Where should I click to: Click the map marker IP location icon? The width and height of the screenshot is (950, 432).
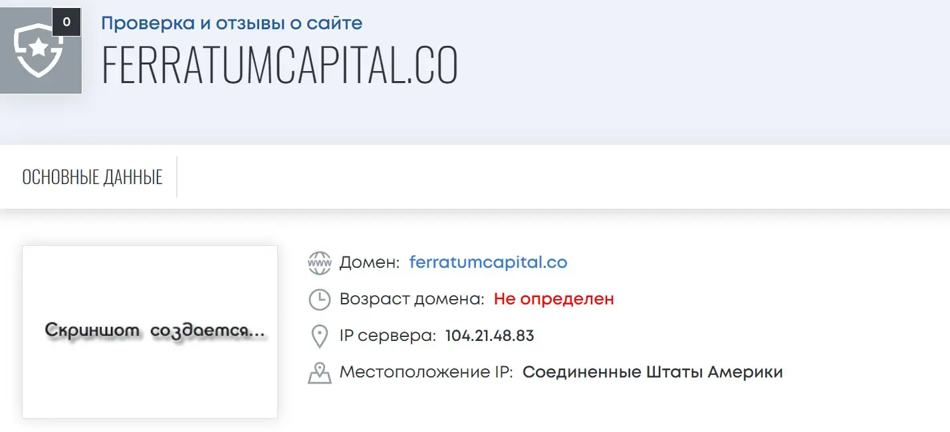pos(320,373)
